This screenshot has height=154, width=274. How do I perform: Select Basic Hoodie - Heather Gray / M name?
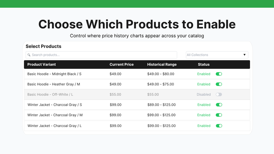54,84
